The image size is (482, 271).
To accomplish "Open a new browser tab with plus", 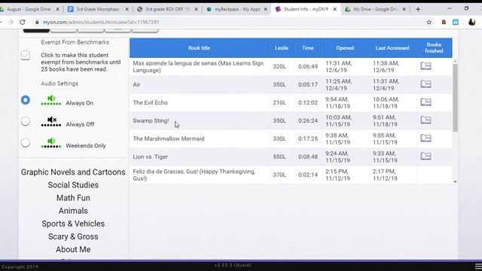I will point(418,9).
